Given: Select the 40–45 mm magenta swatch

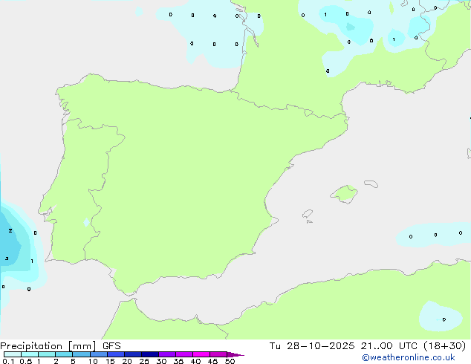Looking at the screenshot, I should click(x=201, y=354).
